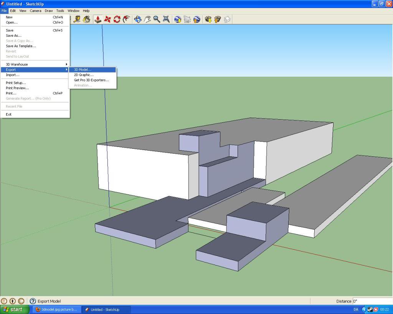Click the status bar help question icon
393x314 pixels.
tap(33, 301)
